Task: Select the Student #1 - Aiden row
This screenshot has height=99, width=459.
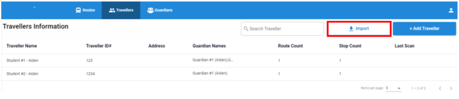Action: pos(229,60)
